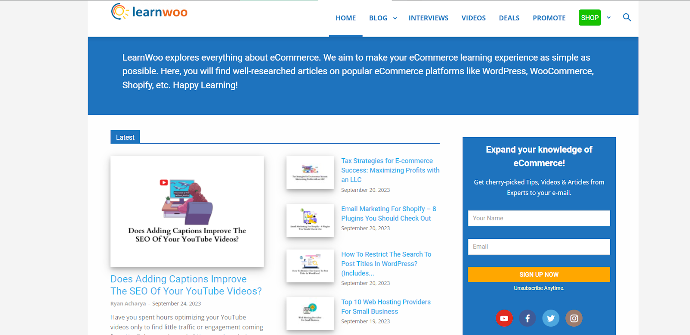This screenshot has width=690, height=335.
Task: Click the 'Unsubscribe Anytime.' text
Action: [x=539, y=288]
